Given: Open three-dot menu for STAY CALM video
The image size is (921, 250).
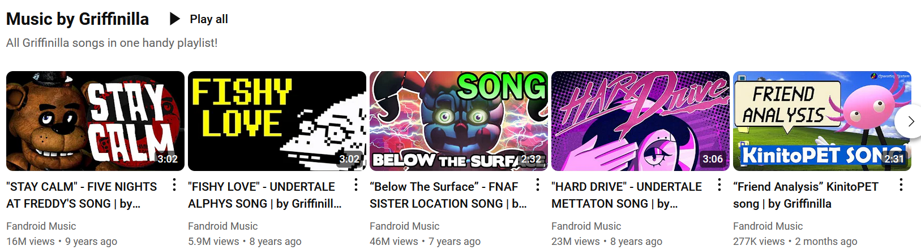Looking at the screenshot, I should coord(174,185).
